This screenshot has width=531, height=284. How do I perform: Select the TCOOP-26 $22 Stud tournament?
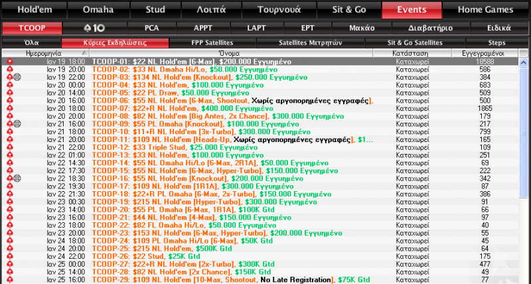click(x=260, y=256)
